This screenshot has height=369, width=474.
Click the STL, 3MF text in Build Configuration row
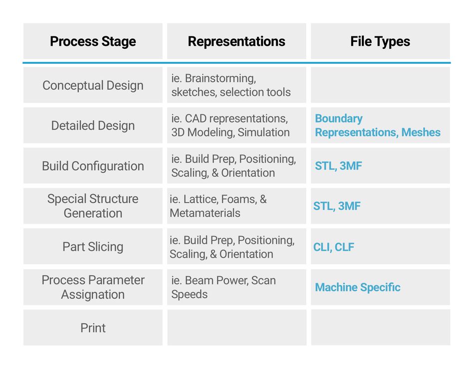pyautogui.click(x=338, y=166)
